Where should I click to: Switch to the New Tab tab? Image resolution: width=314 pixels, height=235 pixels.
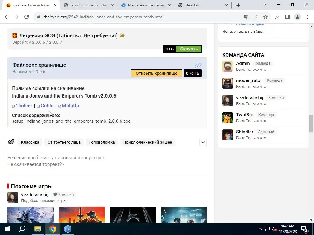click(x=203, y=5)
